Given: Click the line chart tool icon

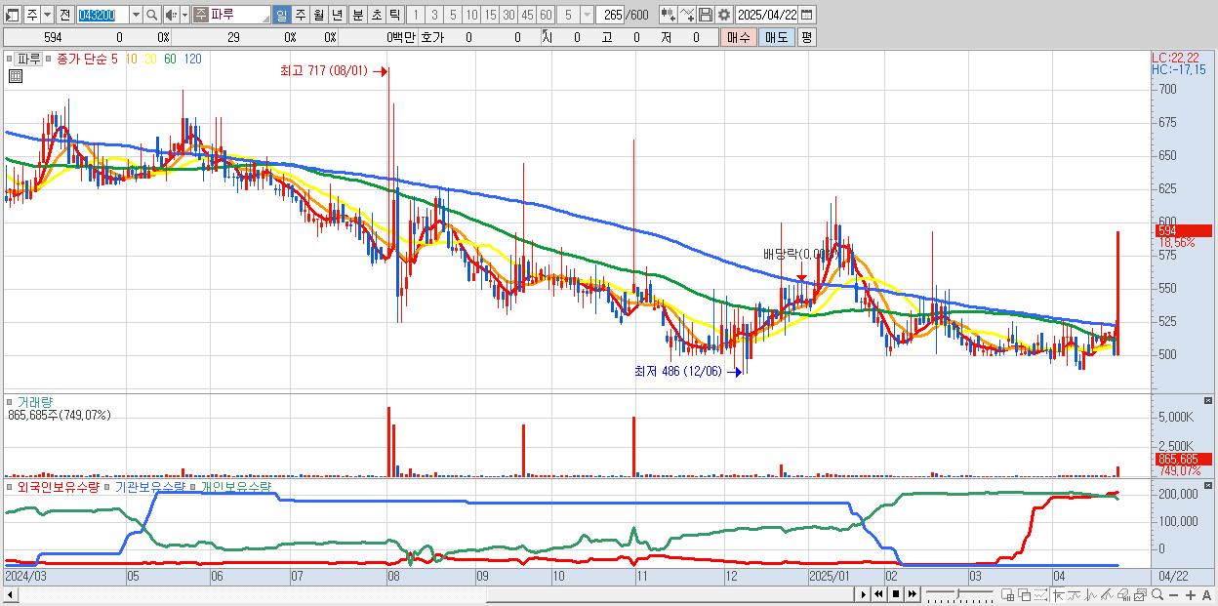Looking at the screenshot, I should [x=687, y=15].
